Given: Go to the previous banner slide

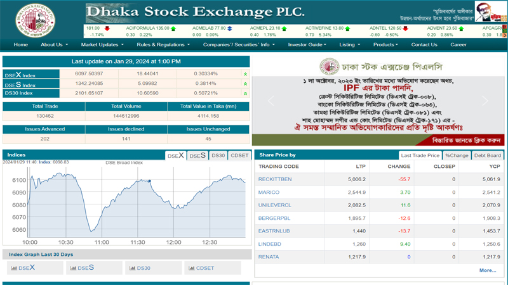Looking at the screenshot, I should 271,101.
